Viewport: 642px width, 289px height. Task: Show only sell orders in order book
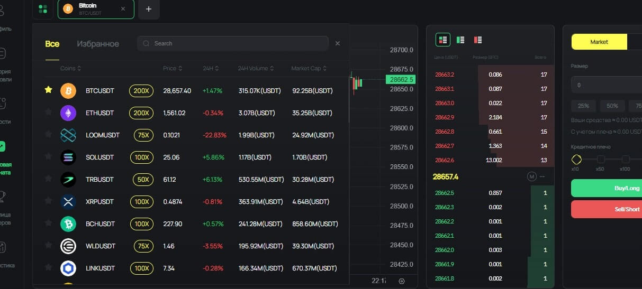[x=477, y=40]
